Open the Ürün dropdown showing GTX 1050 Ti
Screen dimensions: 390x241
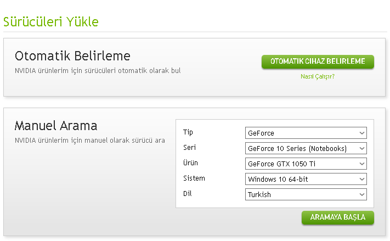[301, 164]
